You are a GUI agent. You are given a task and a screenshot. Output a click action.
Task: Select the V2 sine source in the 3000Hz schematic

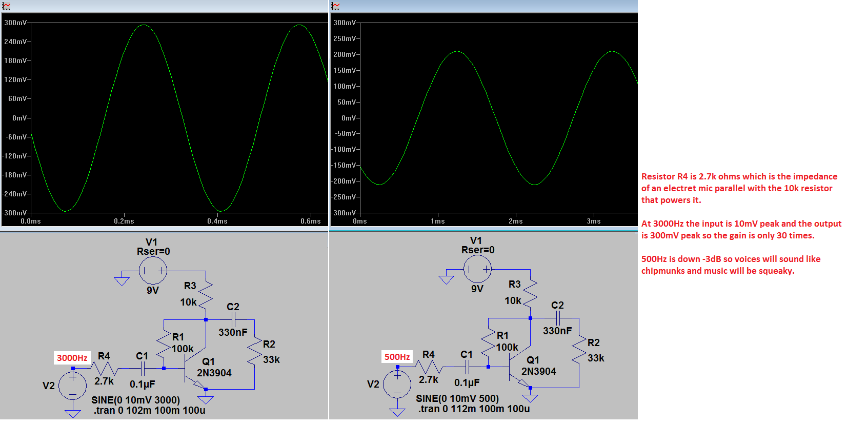coord(73,386)
